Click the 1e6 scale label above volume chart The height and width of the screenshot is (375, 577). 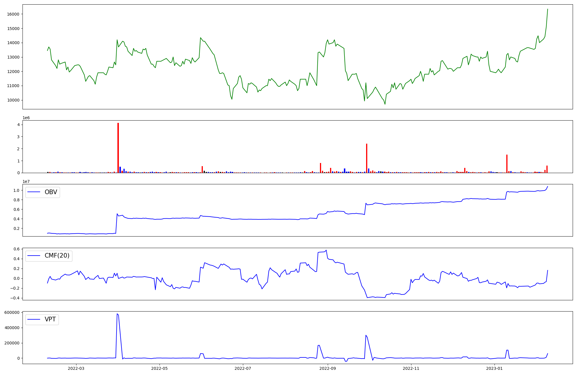26,118
